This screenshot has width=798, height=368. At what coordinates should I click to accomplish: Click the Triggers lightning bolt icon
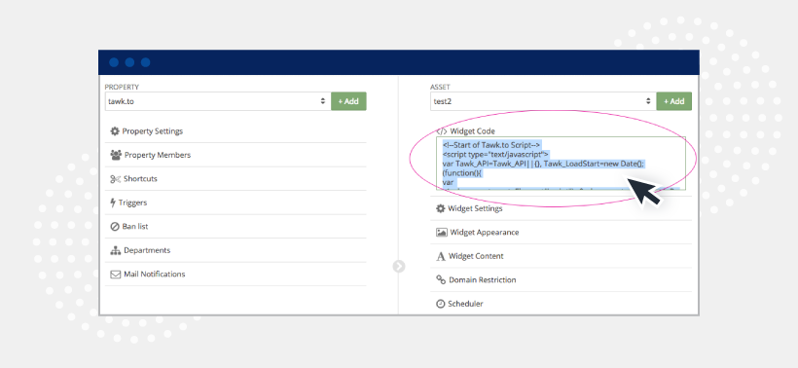click(113, 202)
